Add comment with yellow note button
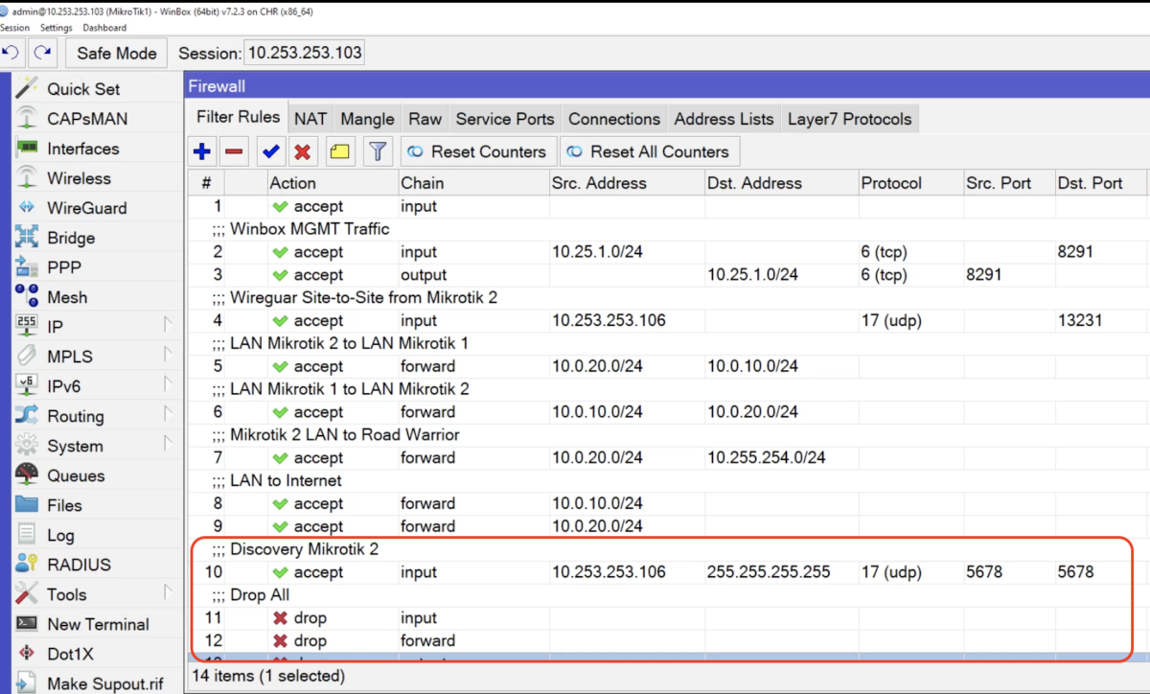 [340, 151]
